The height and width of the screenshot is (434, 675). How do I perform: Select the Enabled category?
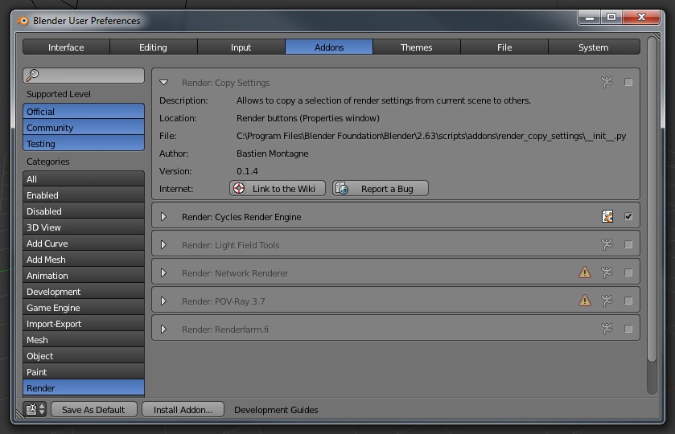point(84,194)
